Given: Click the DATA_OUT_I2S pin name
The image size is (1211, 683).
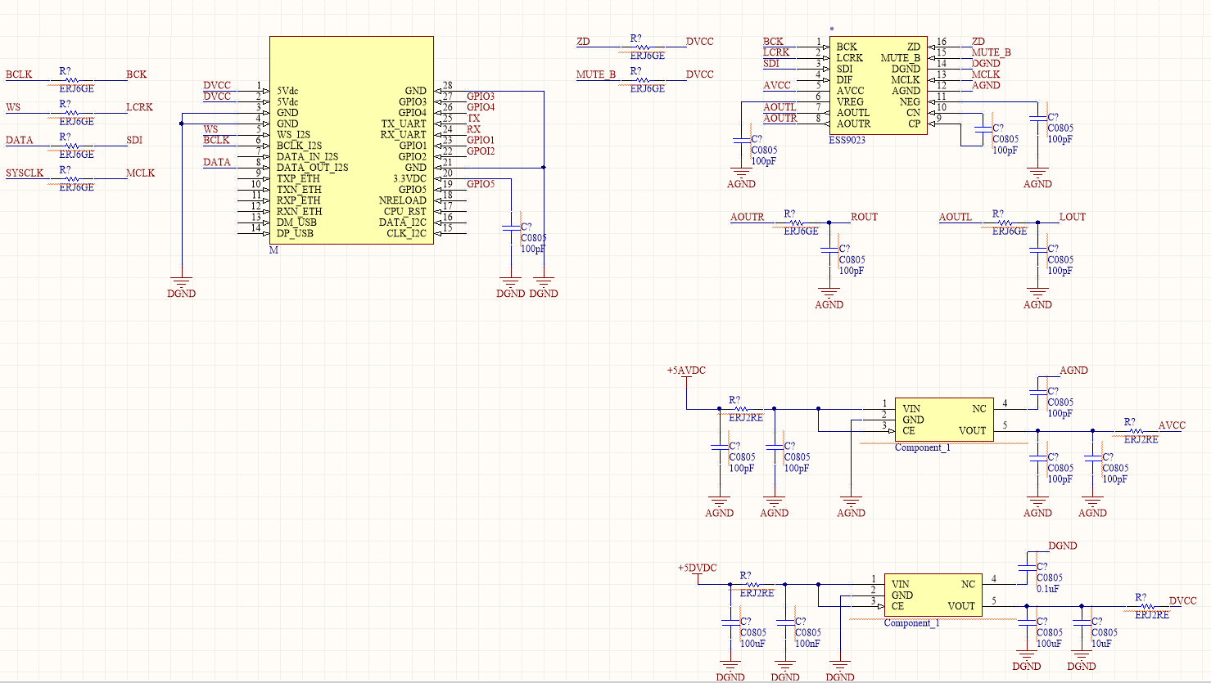Looking at the screenshot, I should [x=312, y=168].
